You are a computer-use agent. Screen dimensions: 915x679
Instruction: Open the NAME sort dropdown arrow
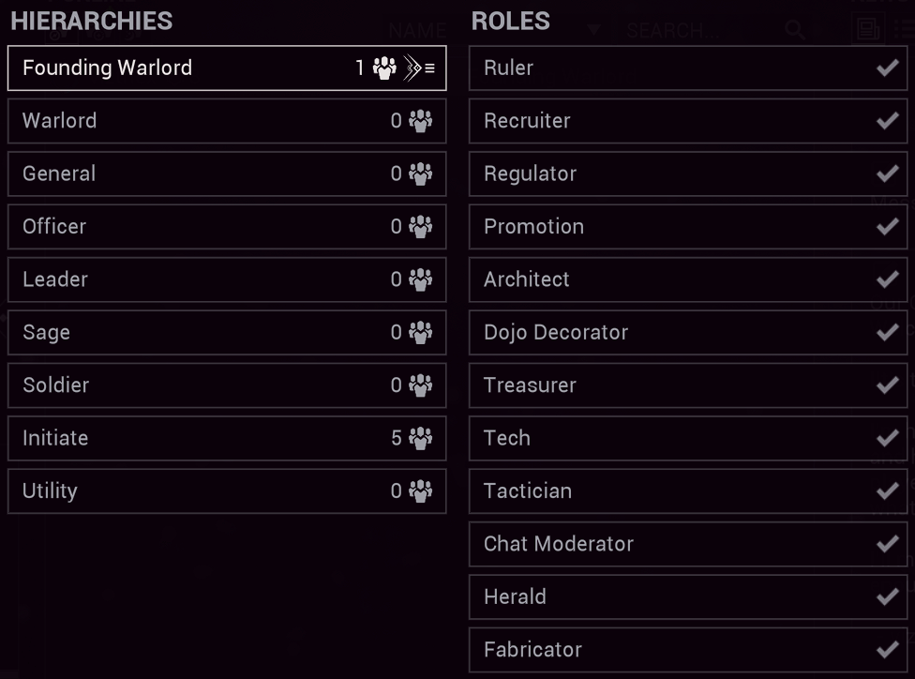coord(592,30)
